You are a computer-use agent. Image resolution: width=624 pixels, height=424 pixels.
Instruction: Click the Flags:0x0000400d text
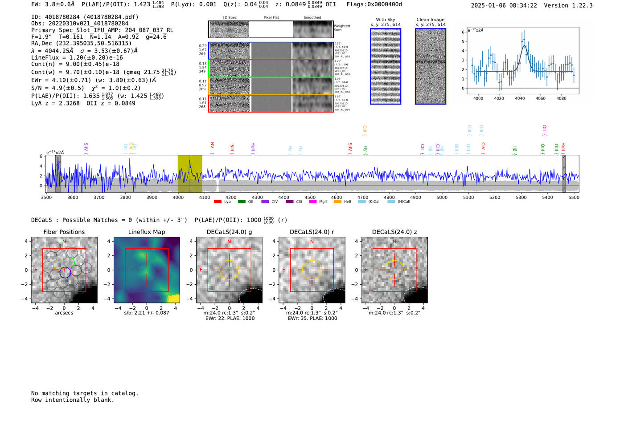[374, 4]
